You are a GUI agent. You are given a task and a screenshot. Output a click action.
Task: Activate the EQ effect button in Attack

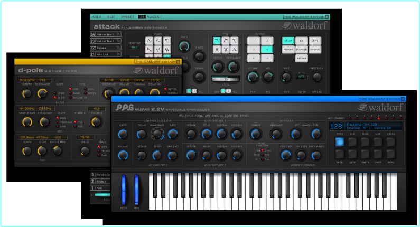pyautogui.click(x=301, y=41)
